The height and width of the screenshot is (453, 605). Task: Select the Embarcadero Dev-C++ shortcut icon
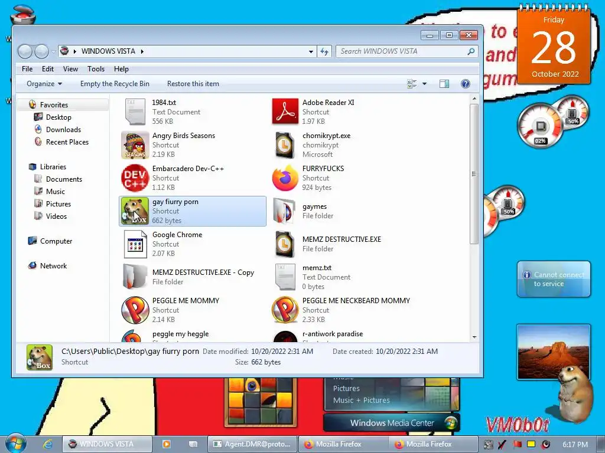(135, 178)
